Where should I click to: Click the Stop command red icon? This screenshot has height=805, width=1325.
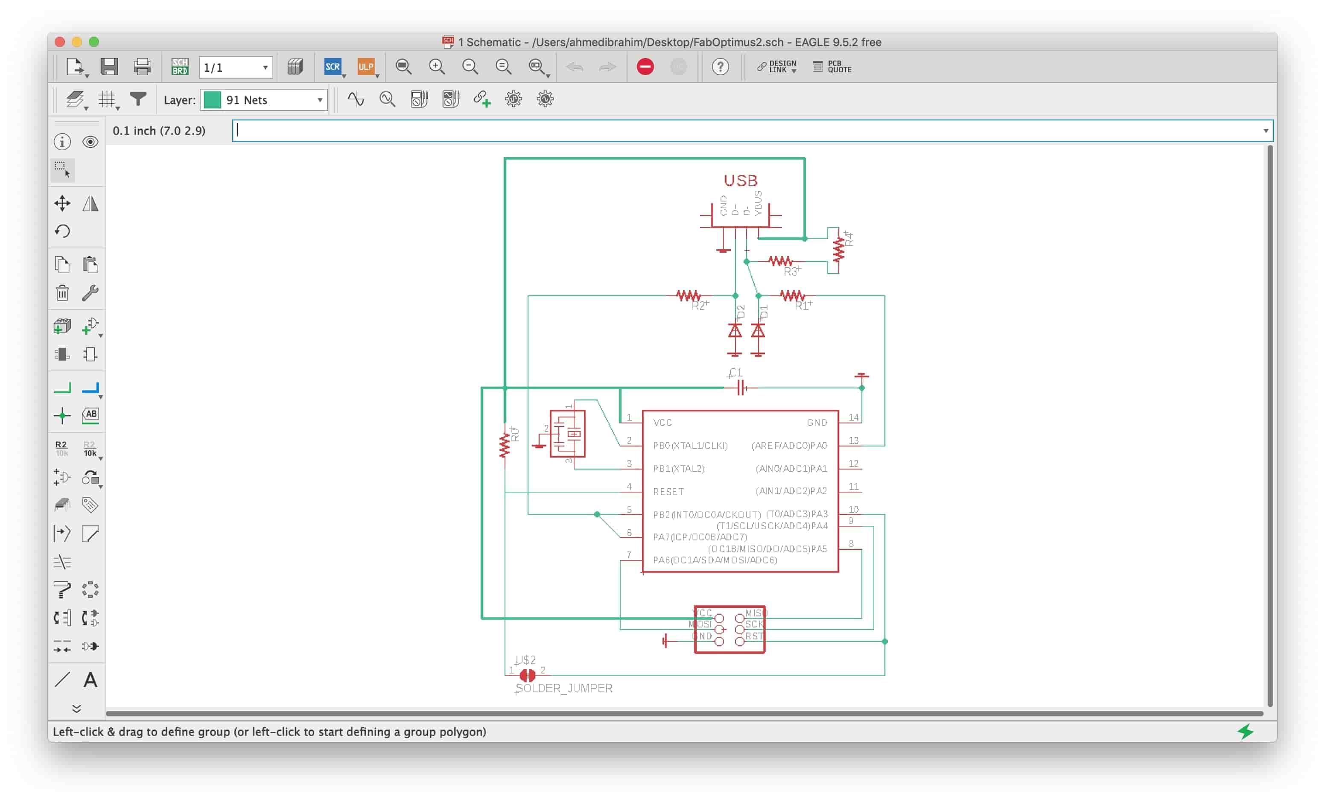(x=645, y=67)
